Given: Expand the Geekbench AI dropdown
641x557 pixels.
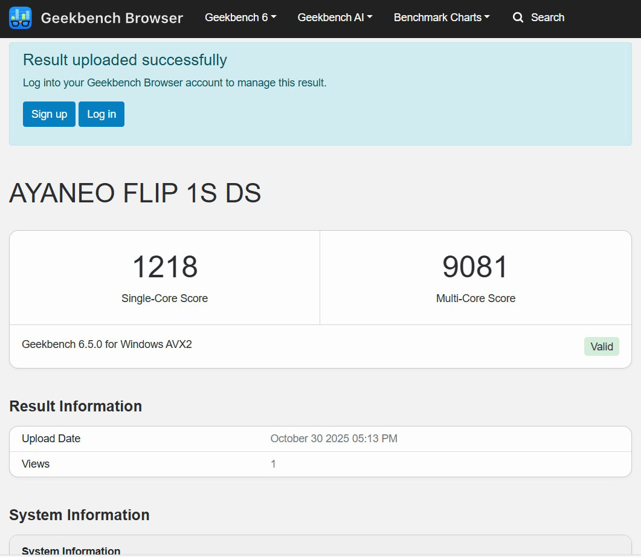Looking at the screenshot, I should pyautogui.click(x=335, y=18).
